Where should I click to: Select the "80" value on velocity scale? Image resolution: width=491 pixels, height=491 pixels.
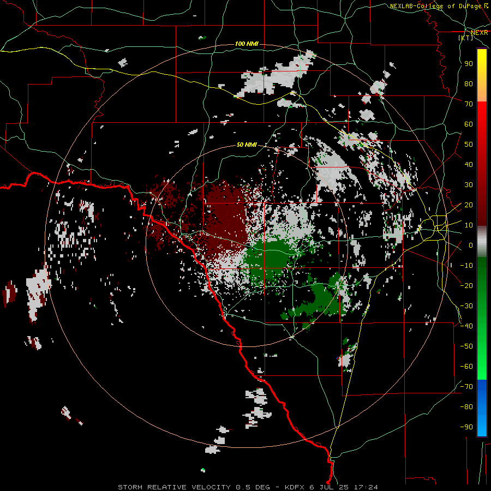pos(469,84)
